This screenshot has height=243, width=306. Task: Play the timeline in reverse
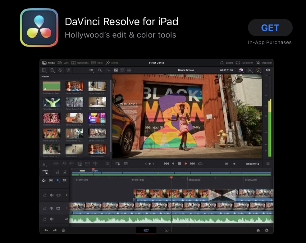tap(173, 164)
